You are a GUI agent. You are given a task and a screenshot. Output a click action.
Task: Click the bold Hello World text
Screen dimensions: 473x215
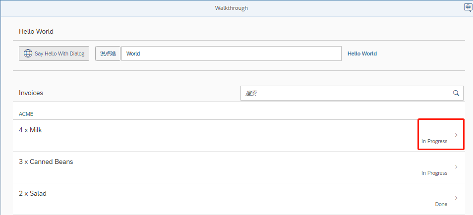pyautogui.click(x=362, y=54)
